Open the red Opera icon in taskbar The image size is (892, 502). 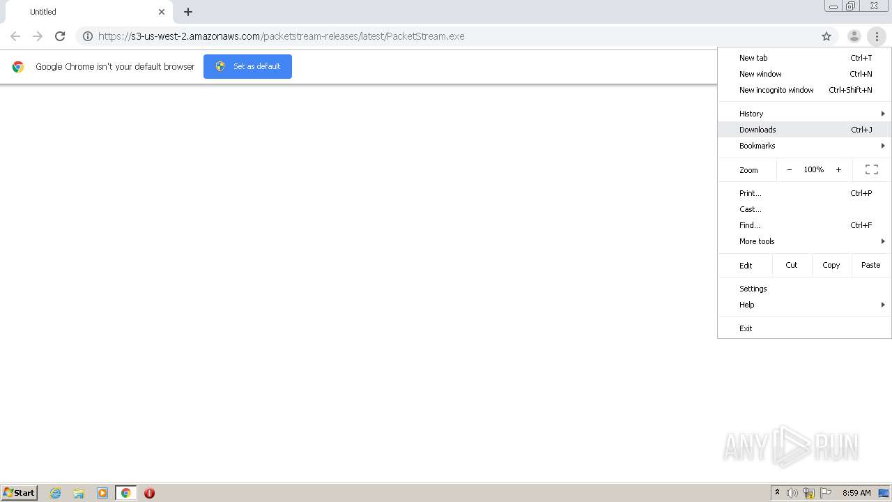tap(149, 493)
